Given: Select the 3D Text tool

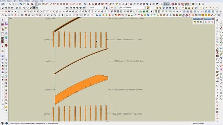Looking at the screenshot, I should pos(126,4).
